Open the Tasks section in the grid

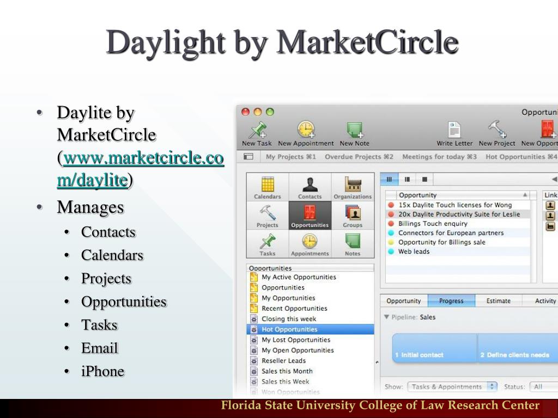pyautogui.click(x=268, y=244)
